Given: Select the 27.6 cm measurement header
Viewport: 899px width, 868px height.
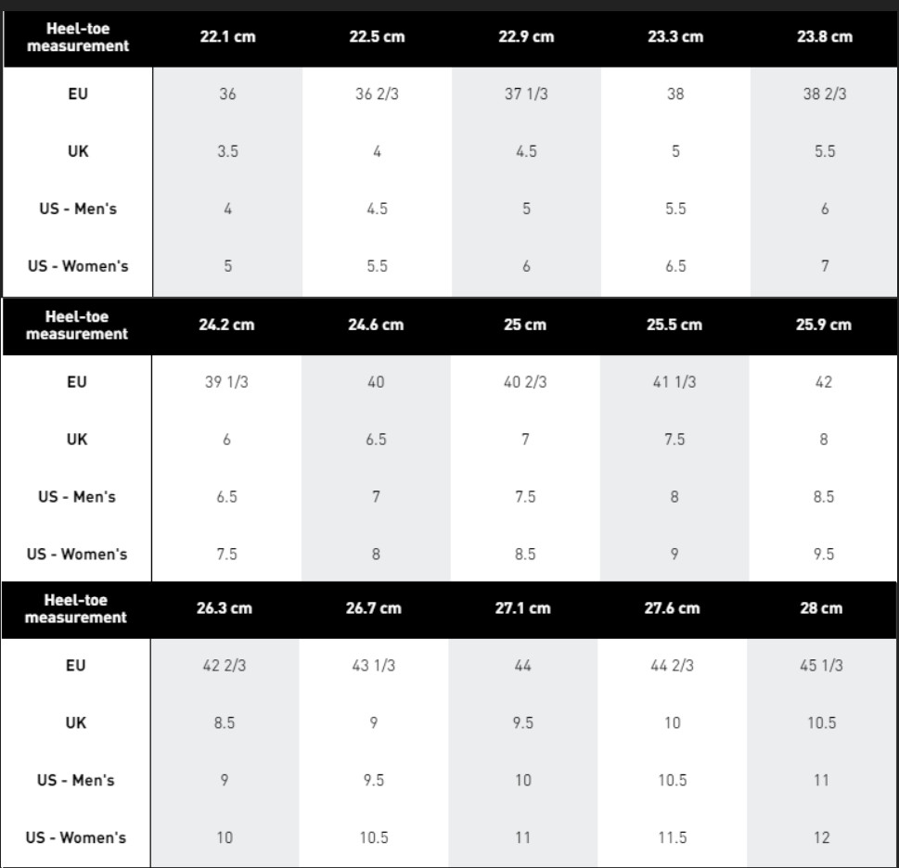Looking at the screenshot, I should [673, 608].
